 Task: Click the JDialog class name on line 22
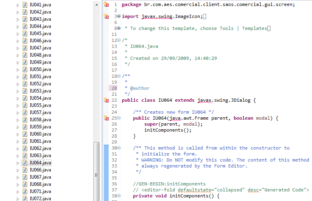click(240, 100)
